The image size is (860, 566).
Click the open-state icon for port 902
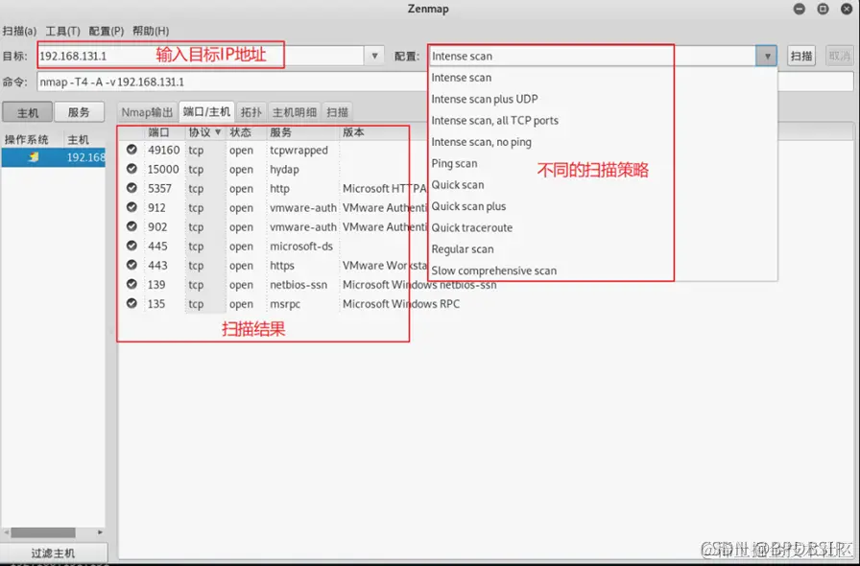click(x=131, y=226)
